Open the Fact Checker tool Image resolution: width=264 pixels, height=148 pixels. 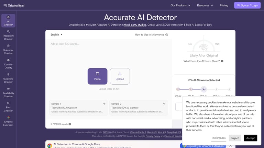pyautogui.click(x=8, y=107)
